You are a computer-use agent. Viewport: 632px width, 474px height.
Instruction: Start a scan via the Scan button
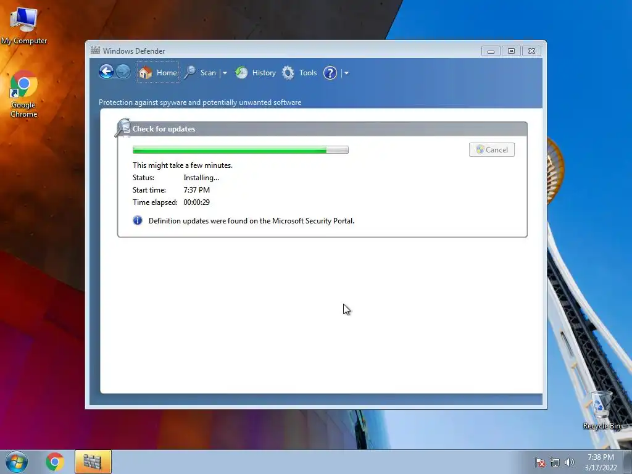click(x=201, y=73)
